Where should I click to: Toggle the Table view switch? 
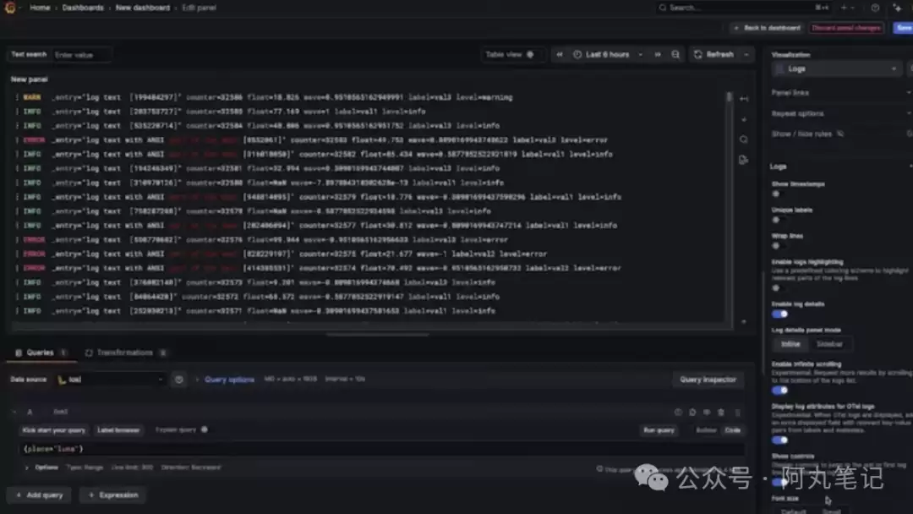tap(531, 54)
